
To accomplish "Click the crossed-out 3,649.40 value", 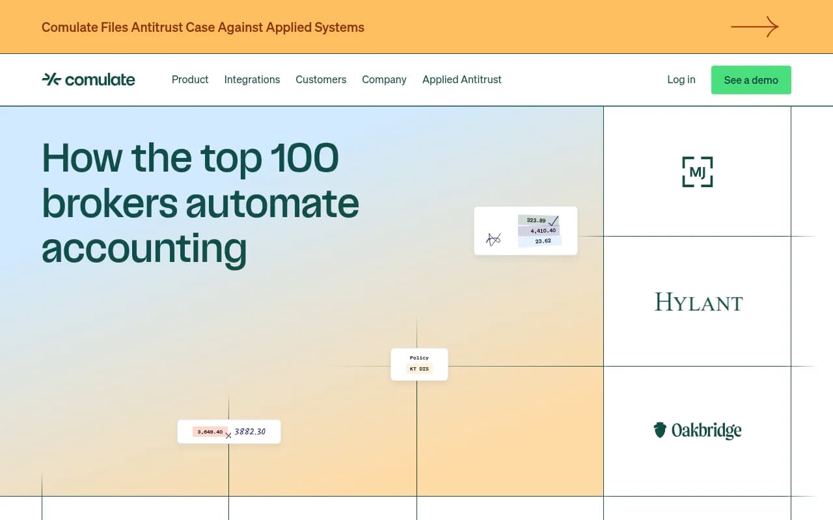I will (x=210, y=432).
